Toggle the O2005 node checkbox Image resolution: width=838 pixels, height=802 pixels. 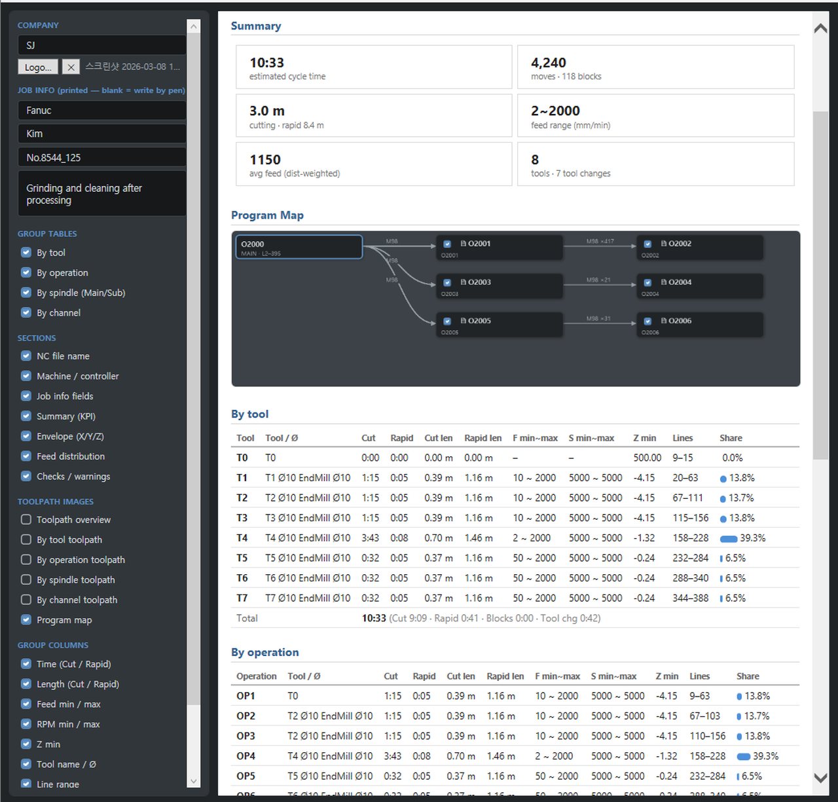pyautogui.click(x=447, y=321)
